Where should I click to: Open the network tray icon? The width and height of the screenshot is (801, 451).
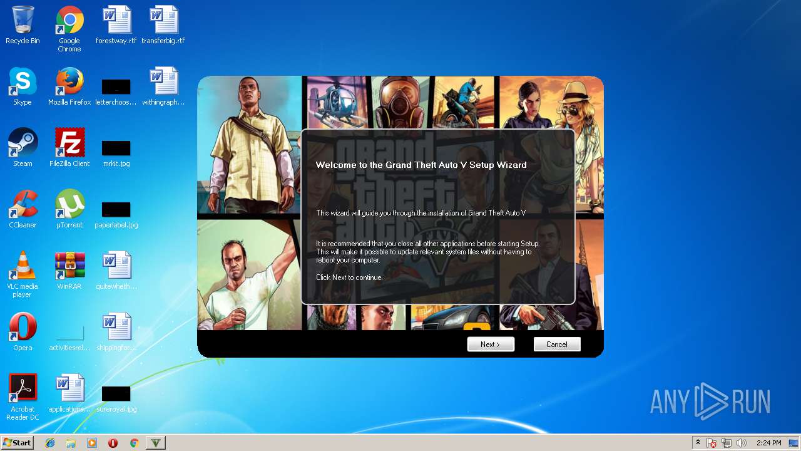tap(727, 443)
